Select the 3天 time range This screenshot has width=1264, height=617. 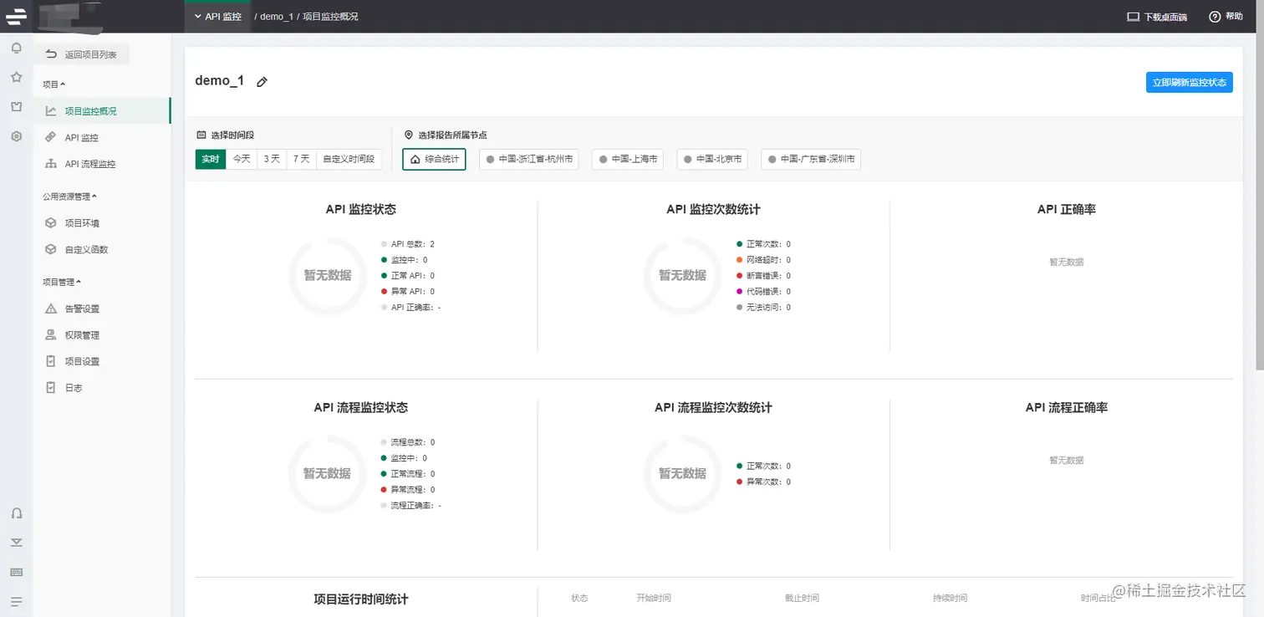tap(272, 159)
